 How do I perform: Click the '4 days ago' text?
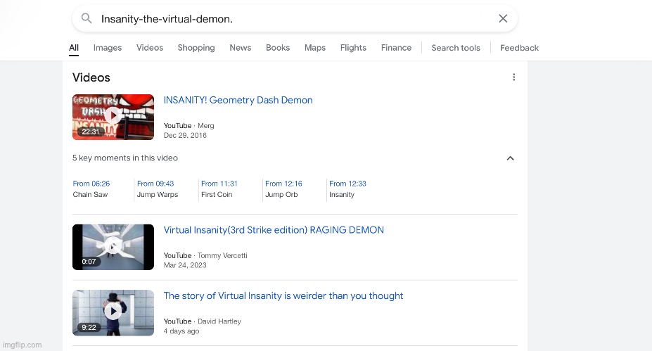(181, 331)
